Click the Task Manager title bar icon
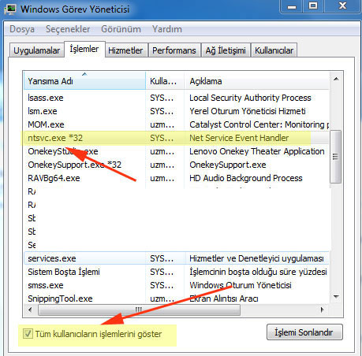The image size is (362, 356). pyautogui.click(x=10, y=9)
